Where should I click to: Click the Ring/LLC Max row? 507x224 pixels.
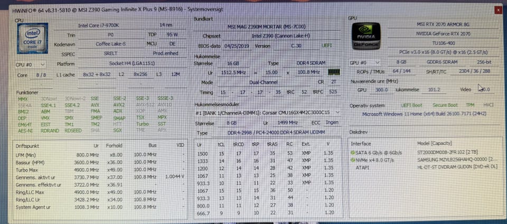tap(100, 192)
